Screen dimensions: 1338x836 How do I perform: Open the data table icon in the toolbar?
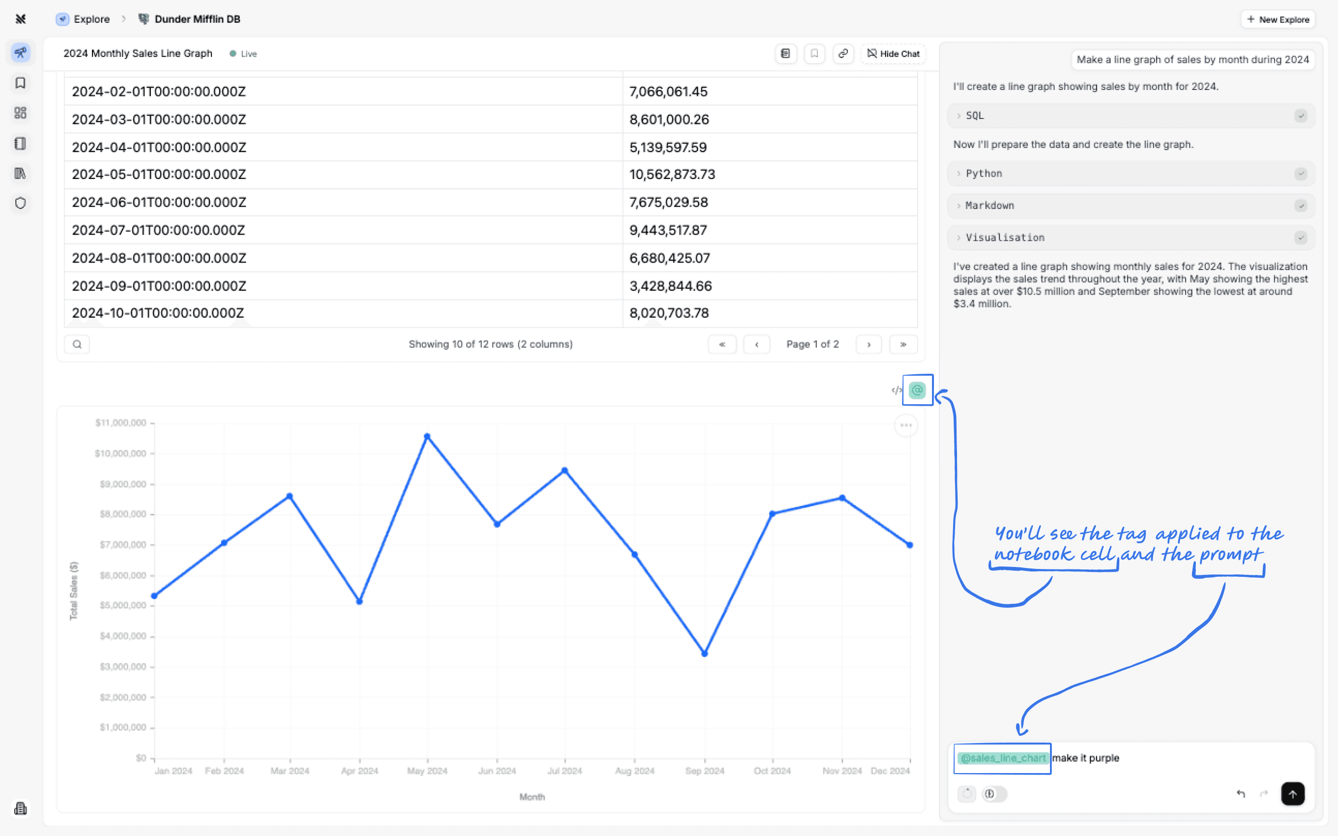(785, 54)
